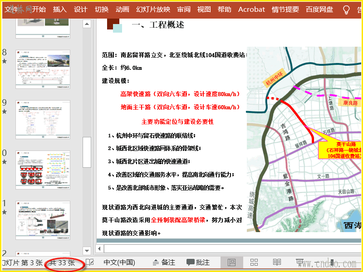Click the 康良路 label on map

350,102
